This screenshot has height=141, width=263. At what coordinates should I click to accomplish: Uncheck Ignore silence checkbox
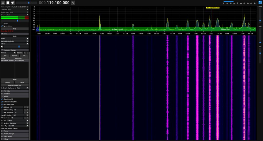point(2,26)
